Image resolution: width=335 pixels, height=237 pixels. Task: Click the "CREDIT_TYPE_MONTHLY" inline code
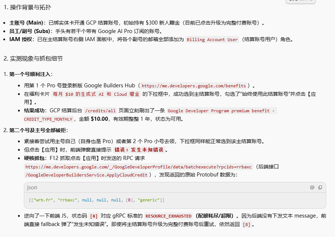(x=48, y=119)
